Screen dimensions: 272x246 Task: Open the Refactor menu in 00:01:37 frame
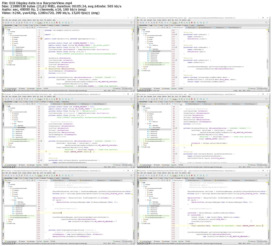165,20
